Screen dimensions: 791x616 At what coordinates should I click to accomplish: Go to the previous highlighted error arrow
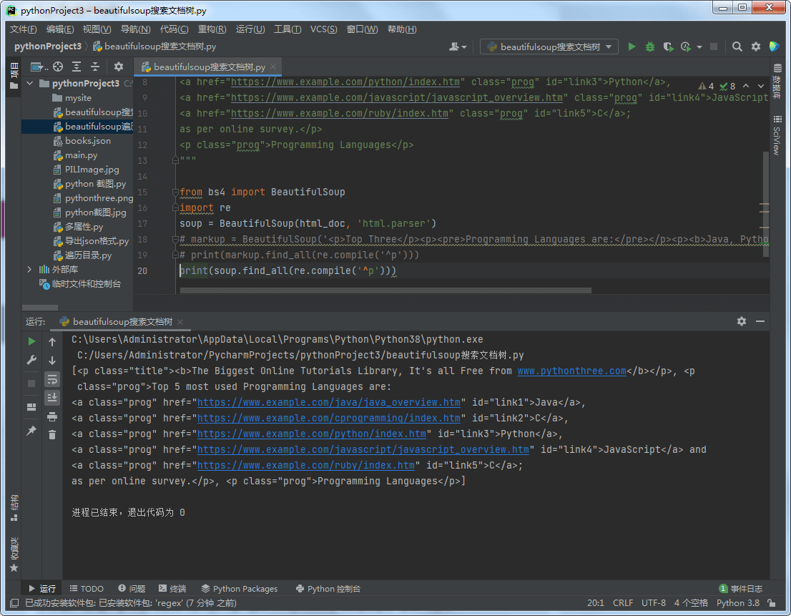[x=746, y=87]
